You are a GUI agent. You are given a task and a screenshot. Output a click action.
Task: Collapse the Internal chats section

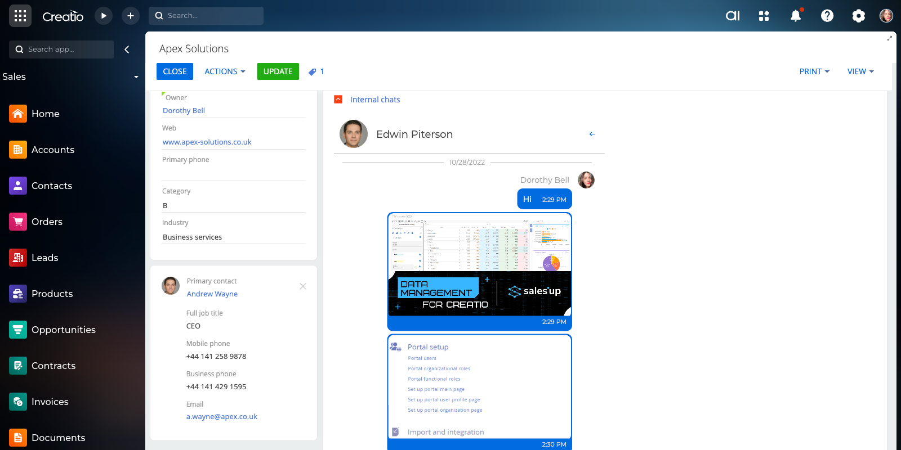click(x=338, y=100)
